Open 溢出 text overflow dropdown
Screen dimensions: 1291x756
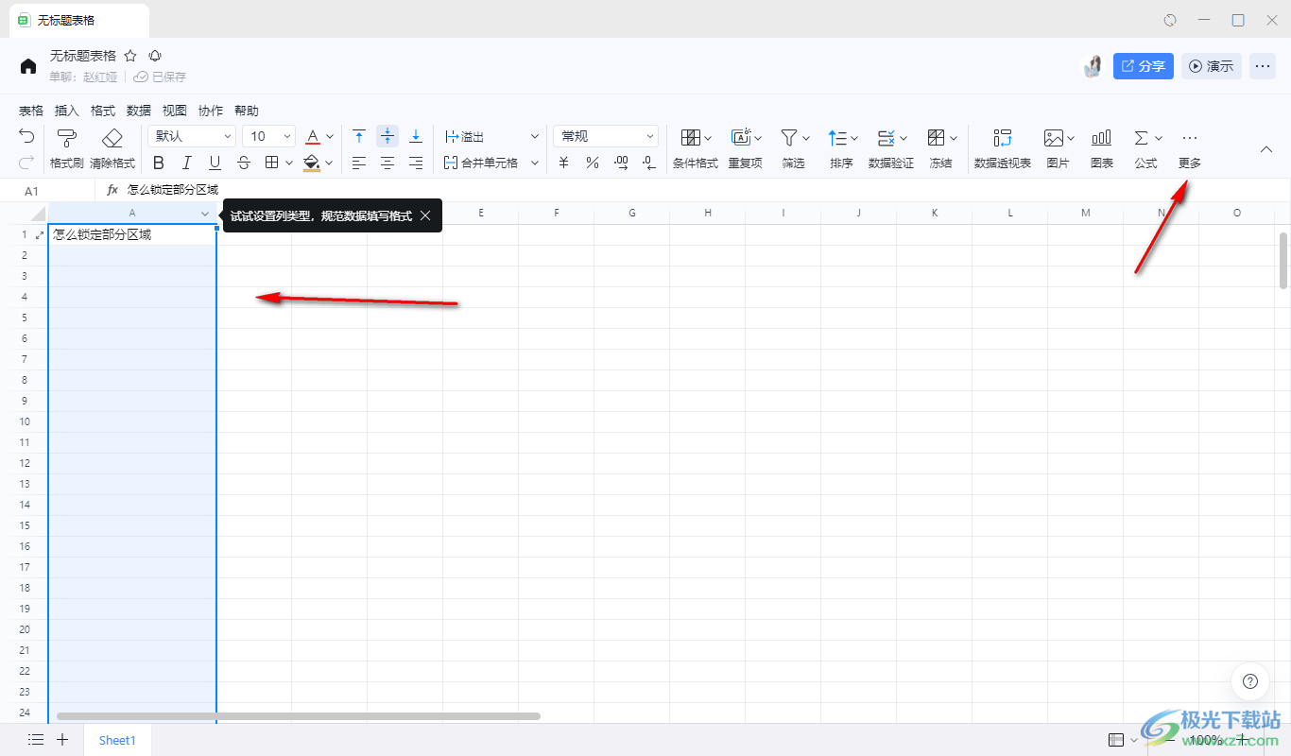491,136
